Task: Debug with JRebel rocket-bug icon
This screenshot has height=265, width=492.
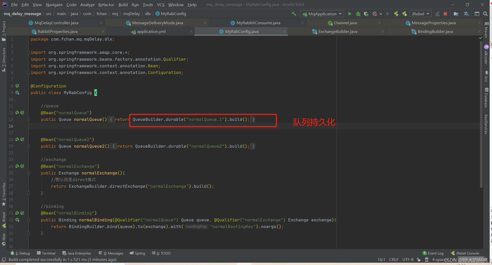Action: (x=404, y=14)
